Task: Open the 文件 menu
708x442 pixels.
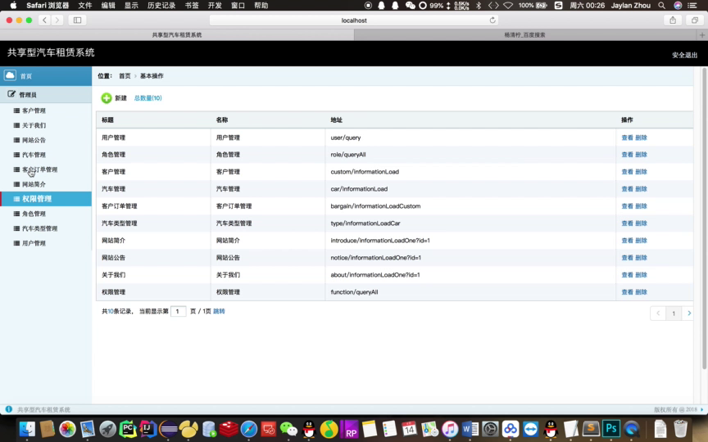Action: 85,6
